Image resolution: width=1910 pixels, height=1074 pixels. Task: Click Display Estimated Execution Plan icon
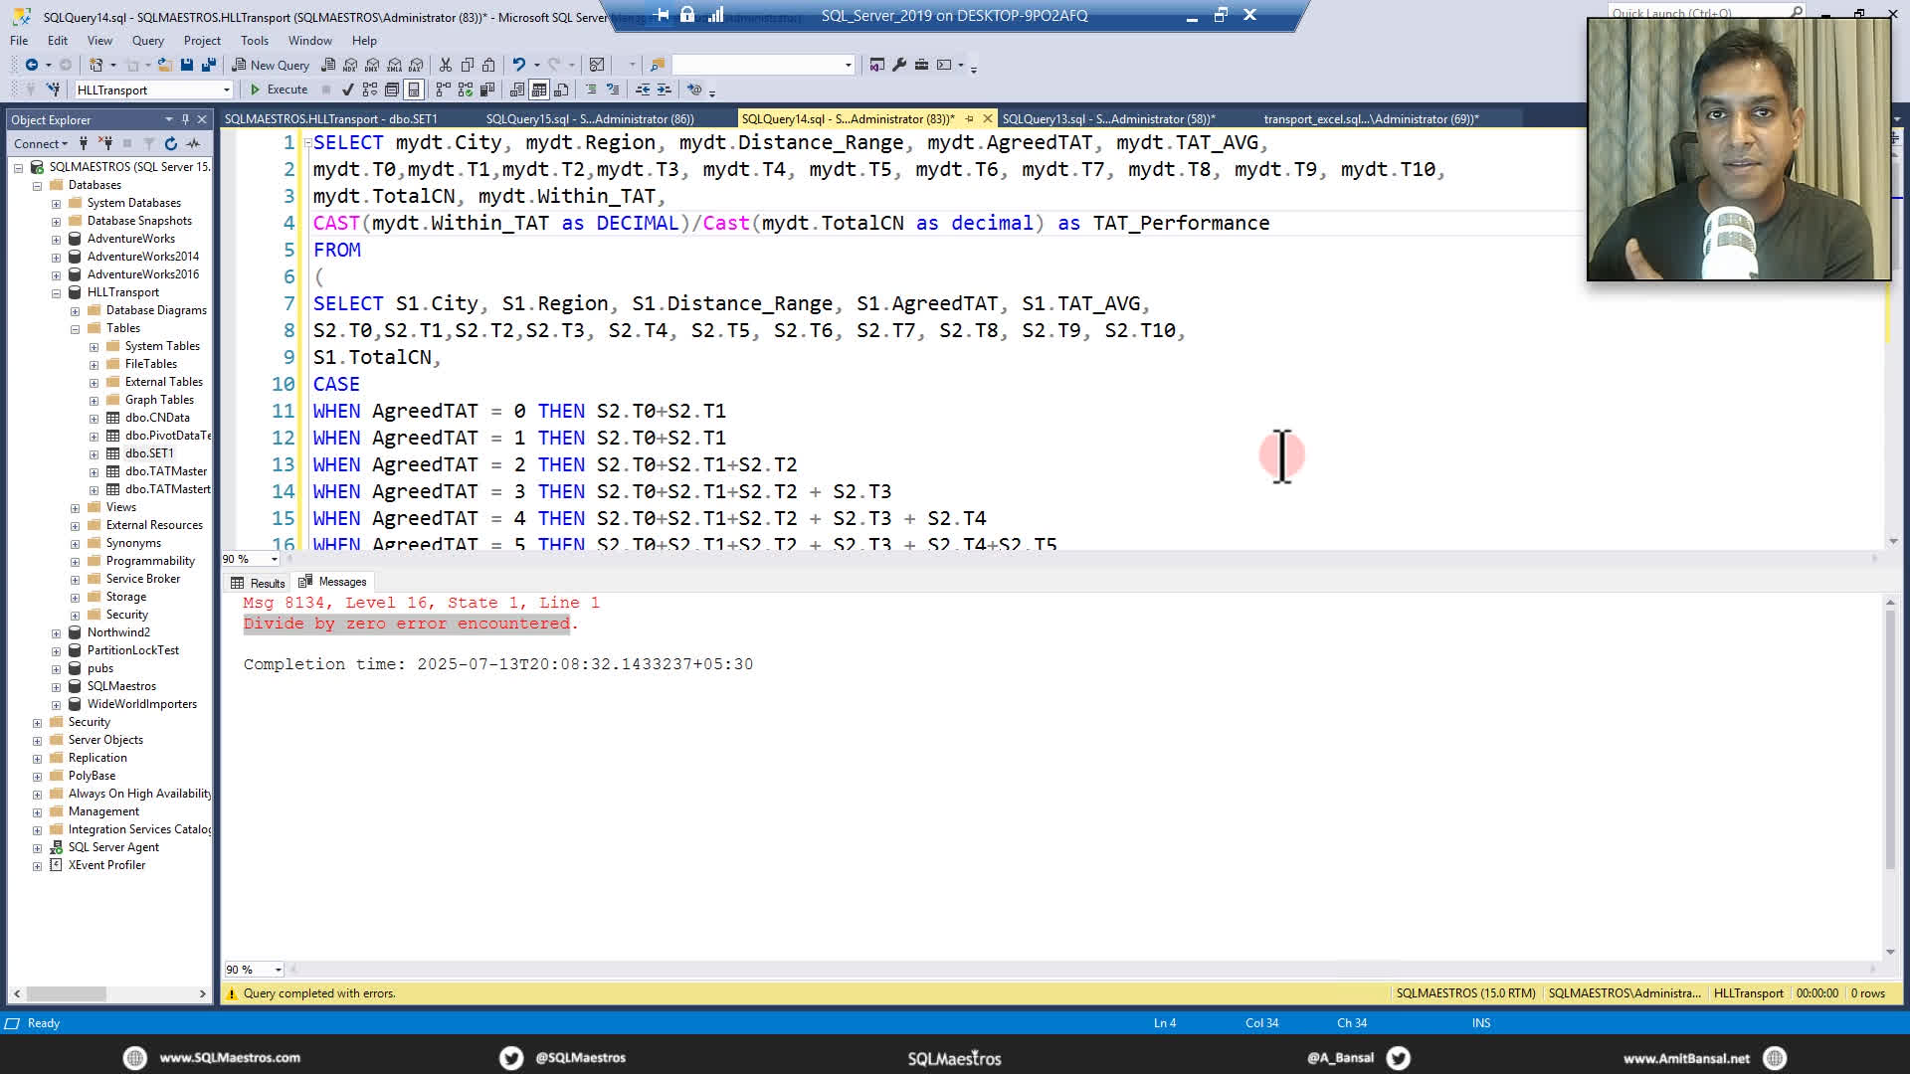[x=370, y=89]
